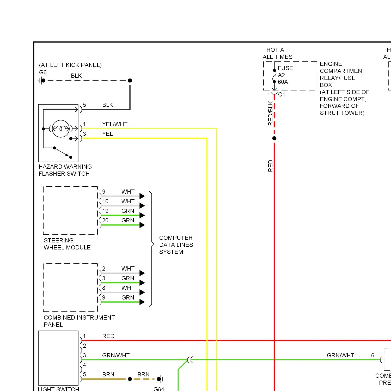
Task: Click the GRN/WHT label near pin 6
Action: [x=340, y=355]
